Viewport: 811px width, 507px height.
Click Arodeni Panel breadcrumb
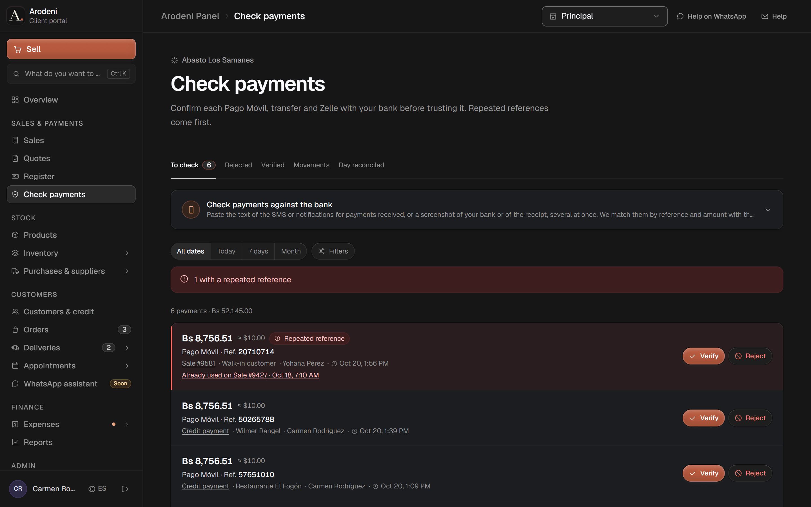pos(190,16)
